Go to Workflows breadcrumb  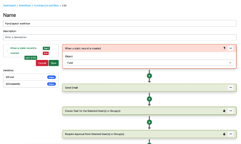(24, 6)
